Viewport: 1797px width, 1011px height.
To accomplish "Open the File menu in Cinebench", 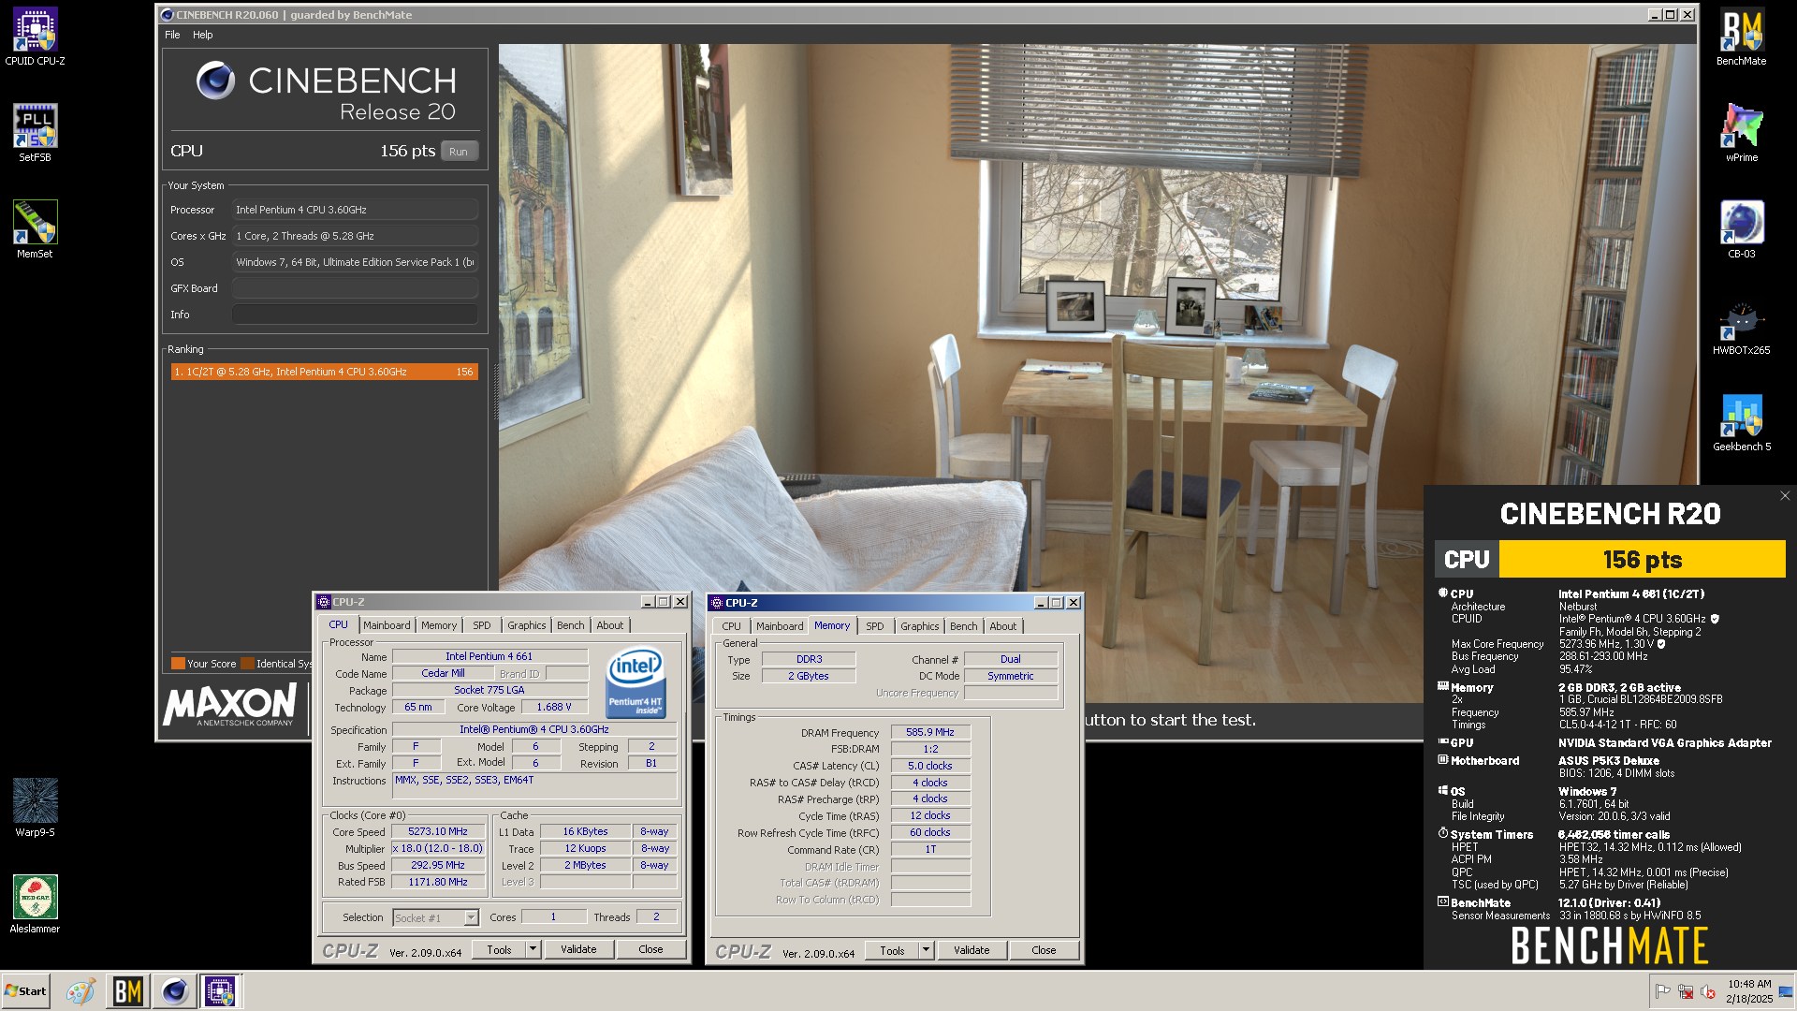I will click(172, 35).
